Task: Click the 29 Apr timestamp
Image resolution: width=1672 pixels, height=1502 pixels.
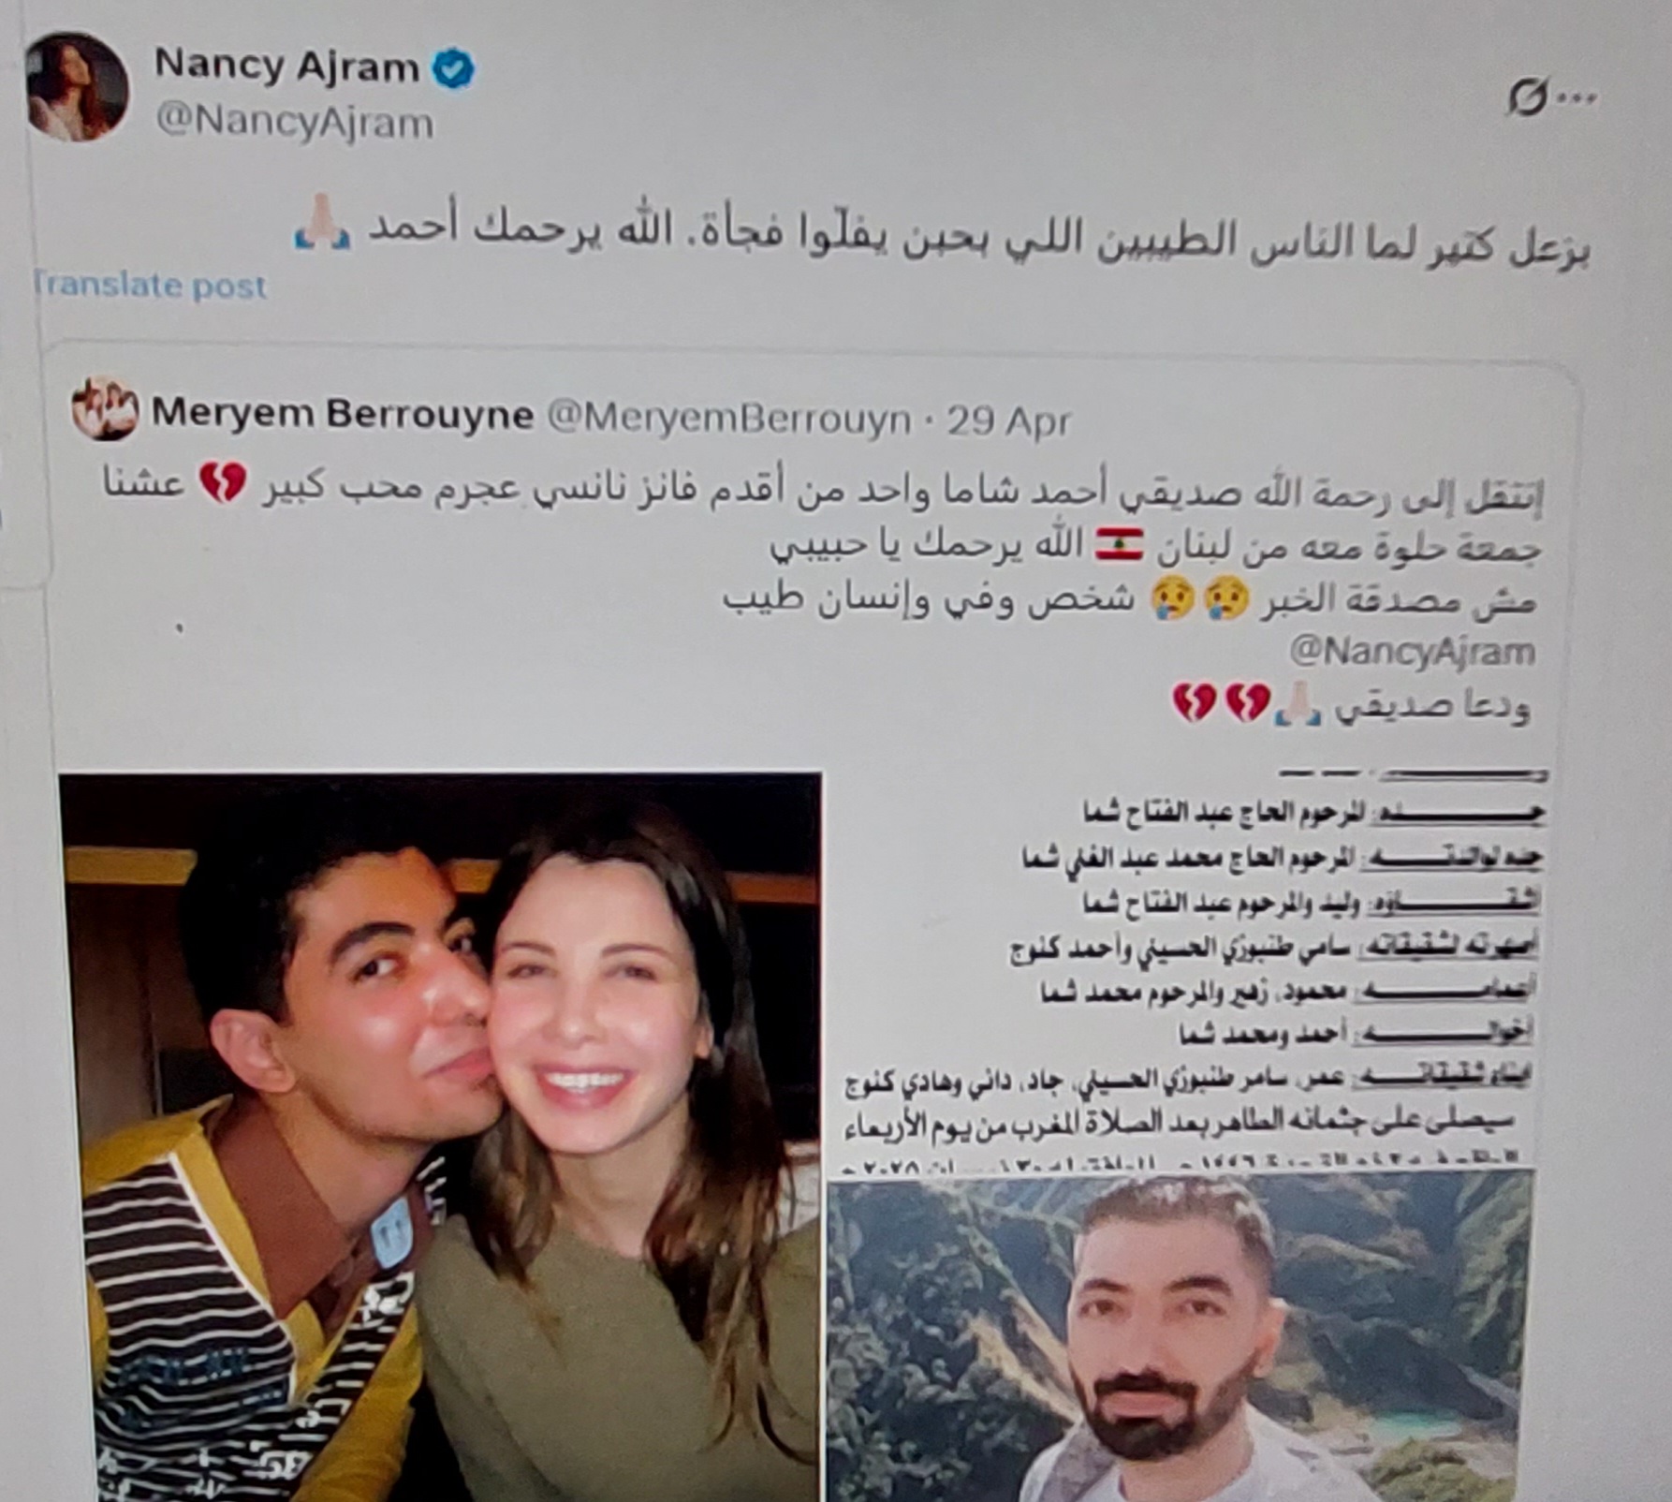Action: (x=1007, y=422)
